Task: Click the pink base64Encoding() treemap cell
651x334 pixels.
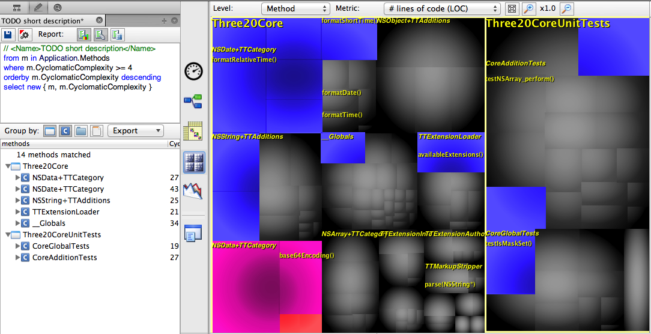Action: (301, 278)
